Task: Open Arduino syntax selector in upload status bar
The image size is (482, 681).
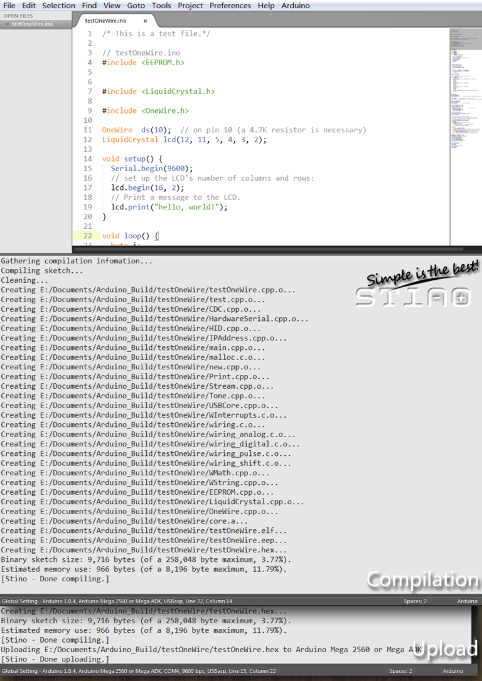Action: coord(453,671)
